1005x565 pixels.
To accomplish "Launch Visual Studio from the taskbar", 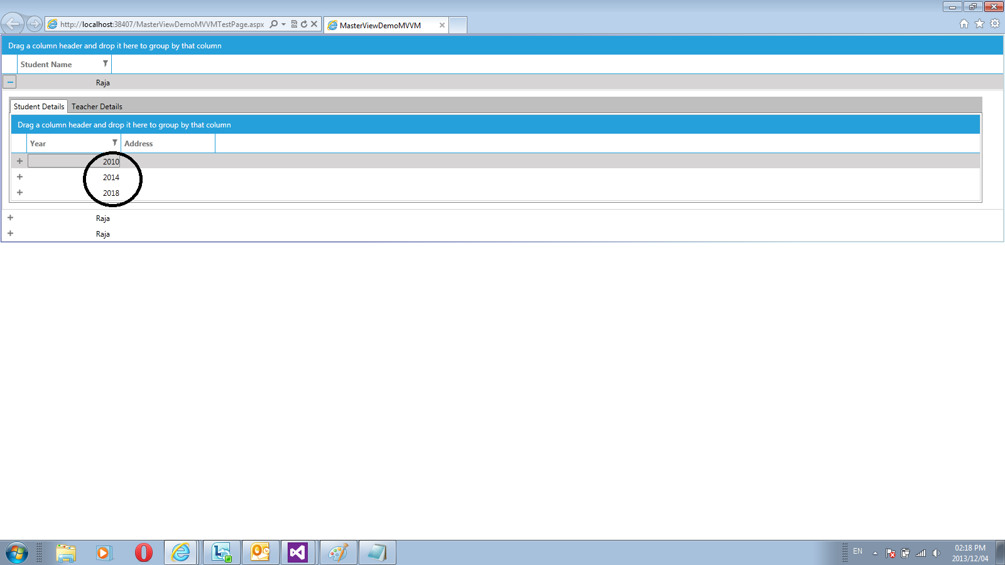I will click(298, 552).
